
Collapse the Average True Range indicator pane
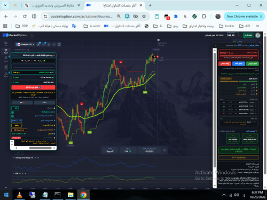point(13,158)
